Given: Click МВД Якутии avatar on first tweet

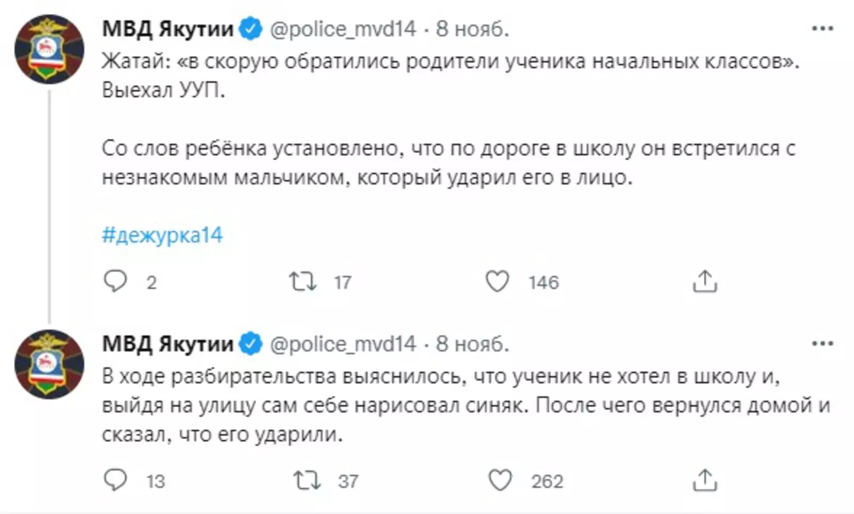Looking at the screenshot, I should coord(49,49).
